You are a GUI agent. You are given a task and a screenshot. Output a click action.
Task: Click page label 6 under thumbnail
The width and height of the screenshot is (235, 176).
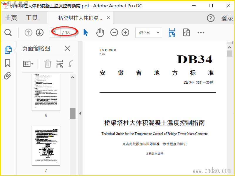(x=46, y=116)
